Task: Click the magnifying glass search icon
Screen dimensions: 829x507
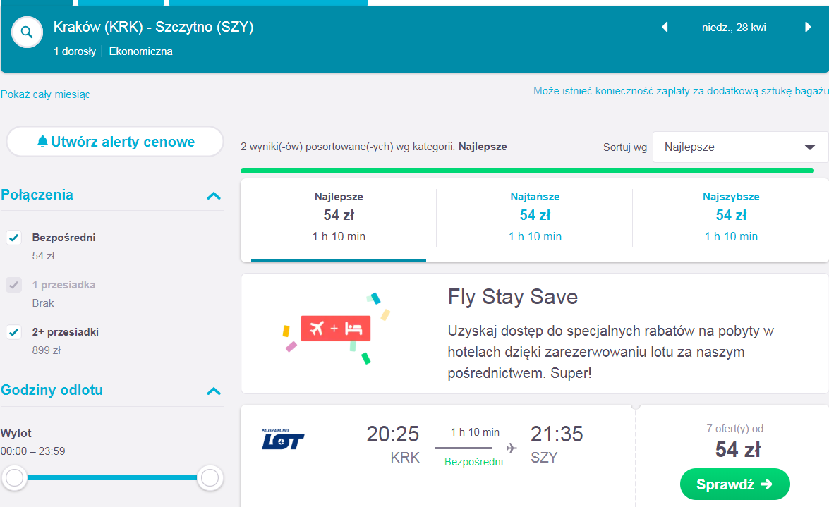Action: tap(26, 32)
